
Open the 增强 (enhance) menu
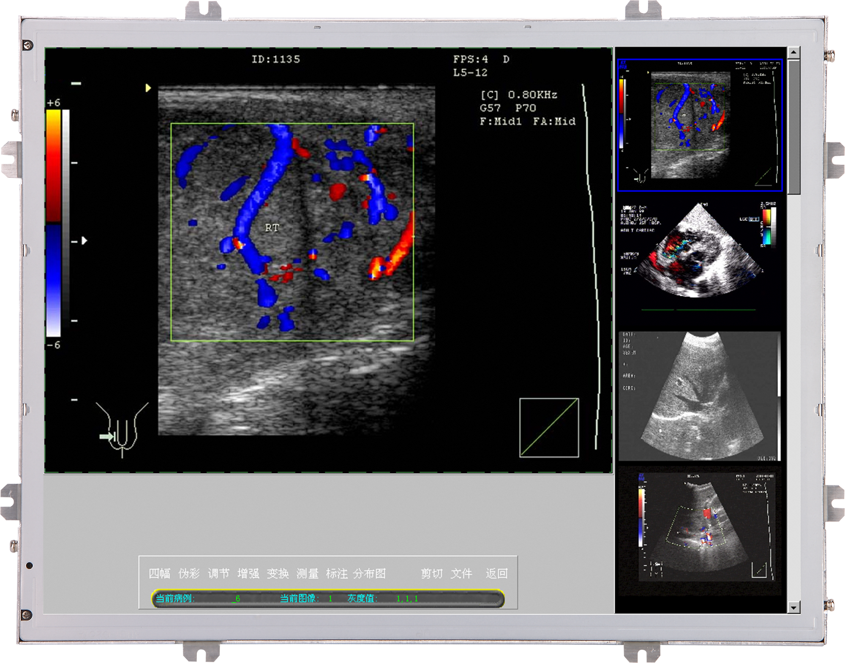coord(248,573)
